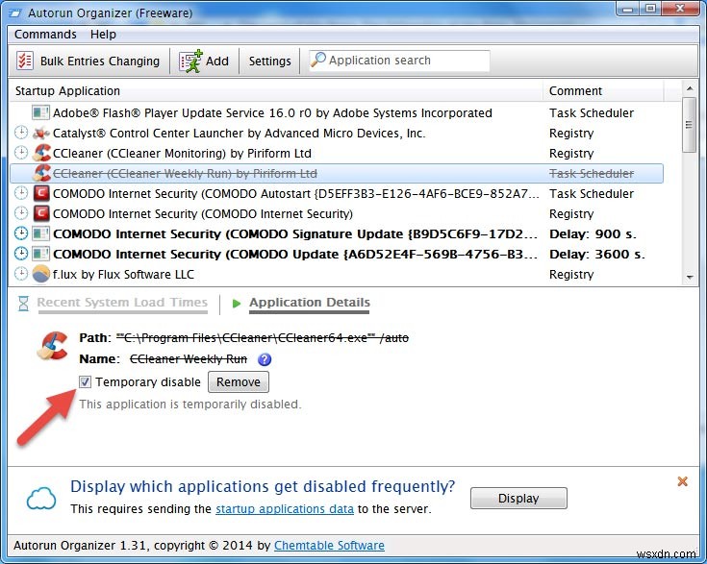
Task: Click blue clock icon for COMODO Update row
Action: coord(21,254)
